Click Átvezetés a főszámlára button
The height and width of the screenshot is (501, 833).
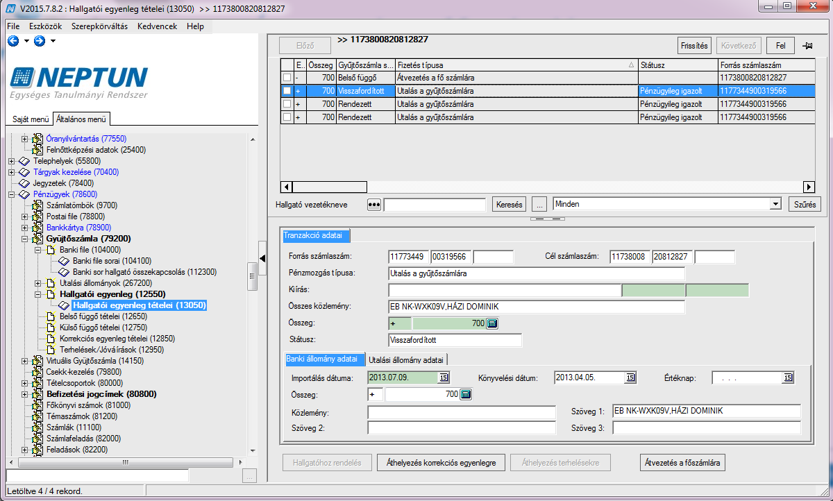(x=683, y=462)
